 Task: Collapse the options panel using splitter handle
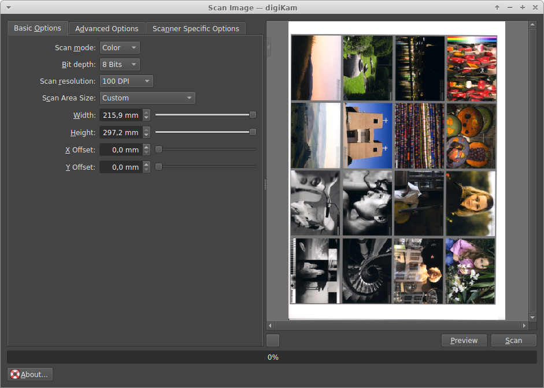click(268, 47)
